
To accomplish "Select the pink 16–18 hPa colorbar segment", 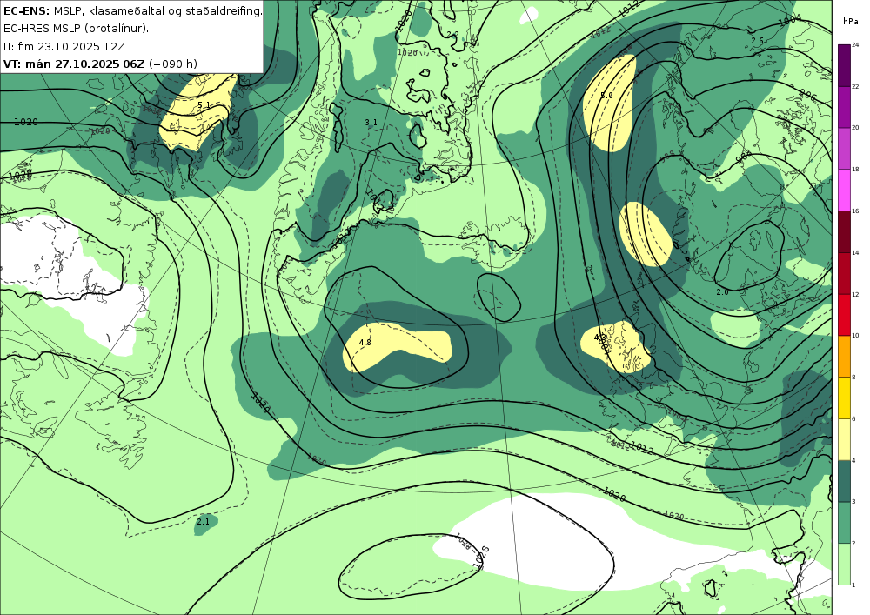I will (x=845, y=190).
